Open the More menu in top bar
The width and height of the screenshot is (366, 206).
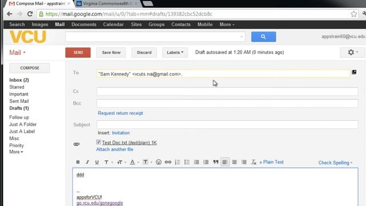(227, 25)
